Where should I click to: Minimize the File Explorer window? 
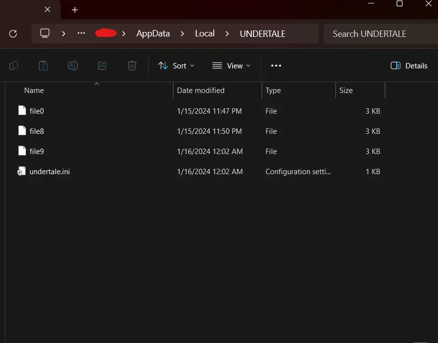[371, 3]
